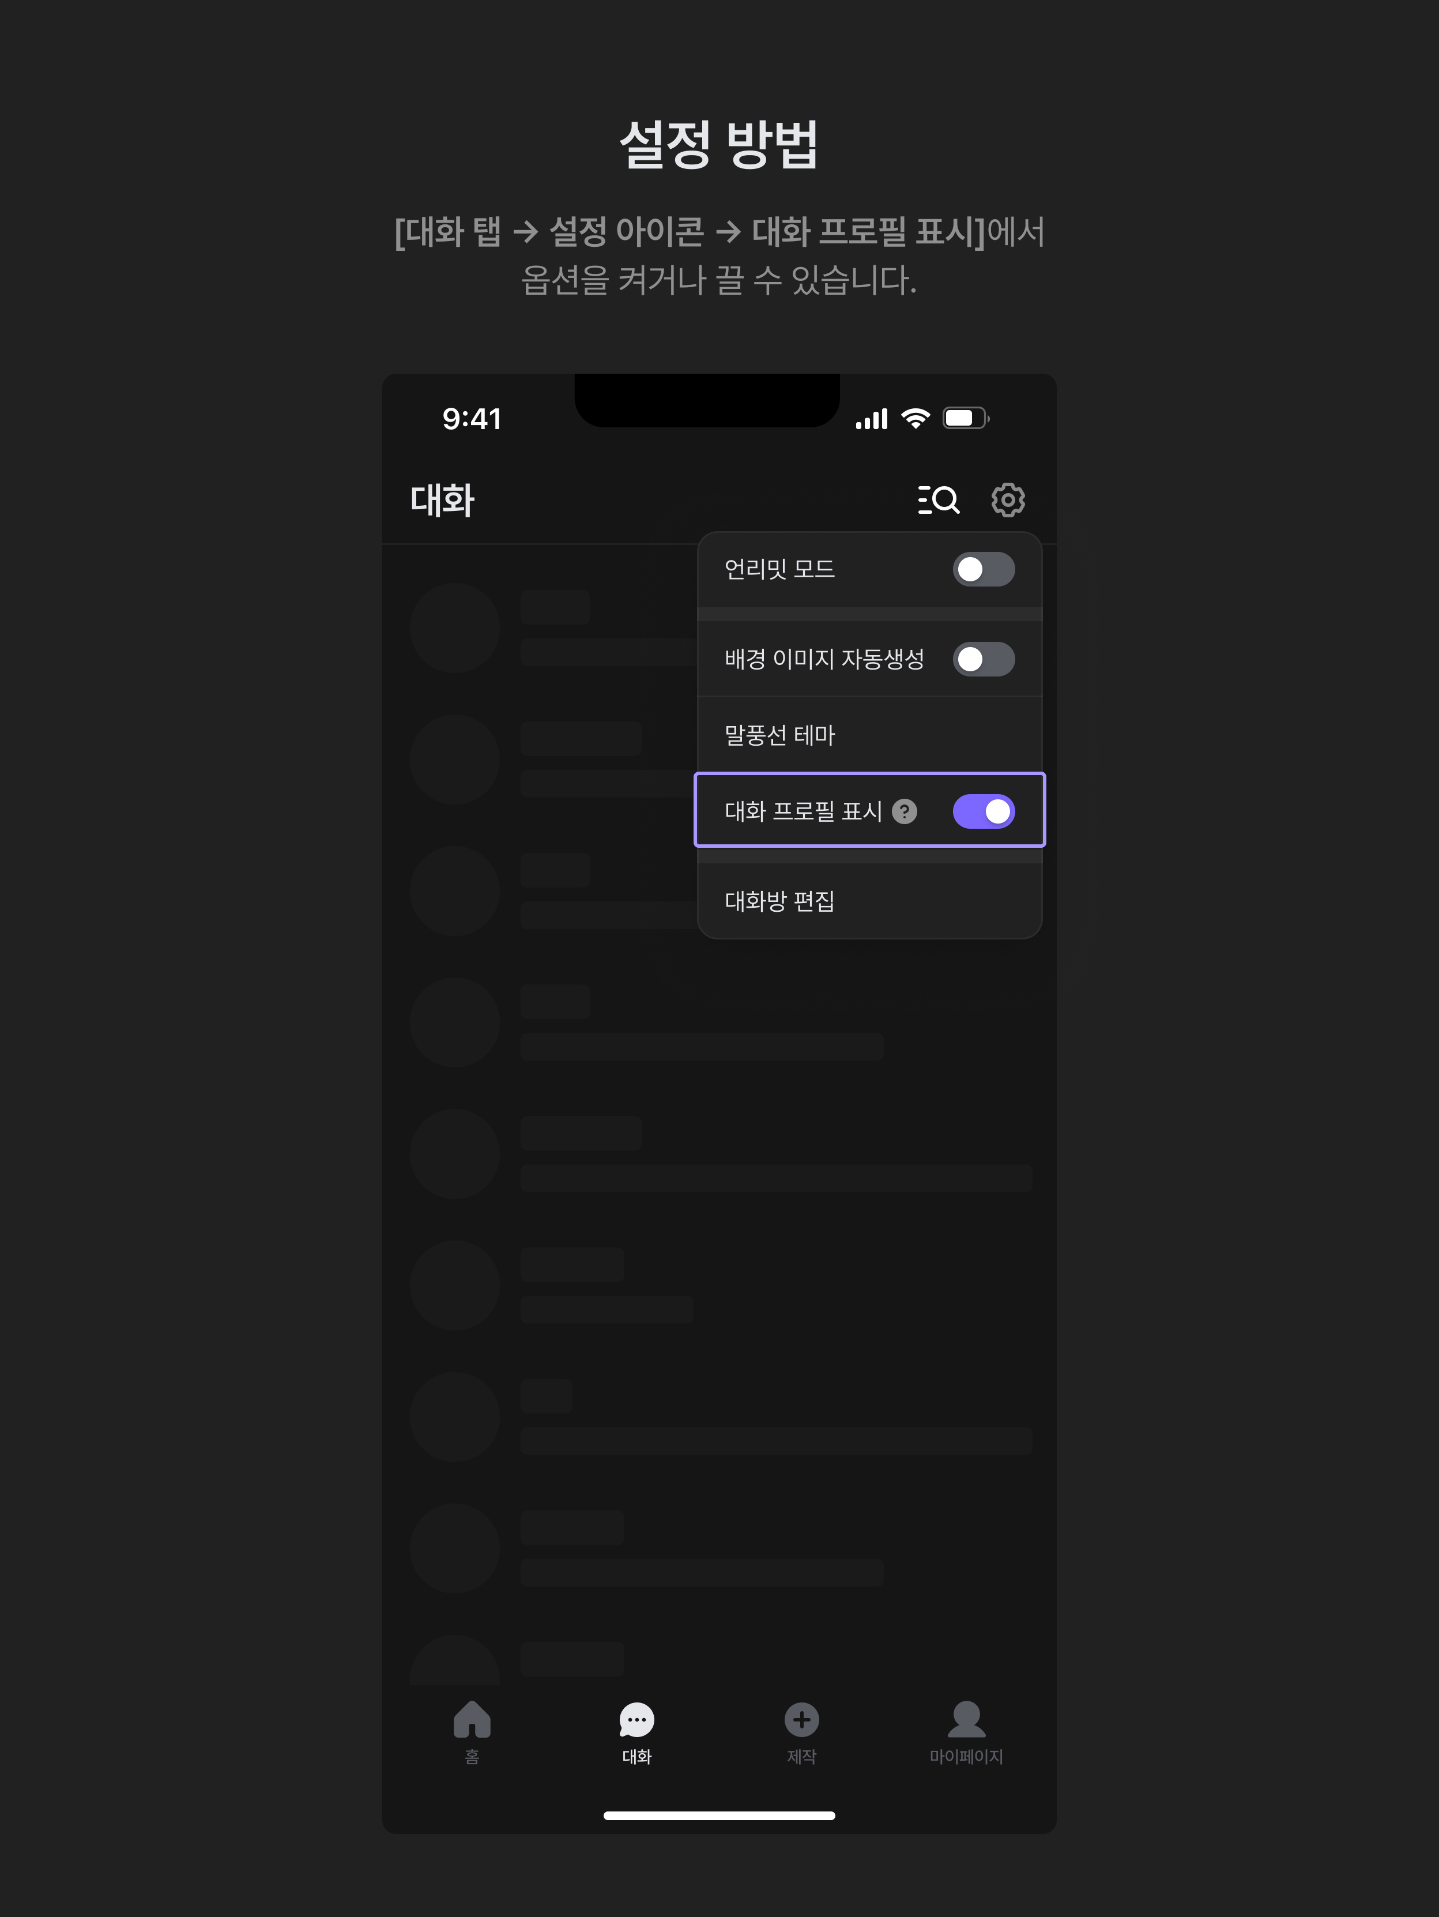Screen dimensions: 1439x1917
Task: Tap the Wi-Fi status icon
Action: pos(916,419)
